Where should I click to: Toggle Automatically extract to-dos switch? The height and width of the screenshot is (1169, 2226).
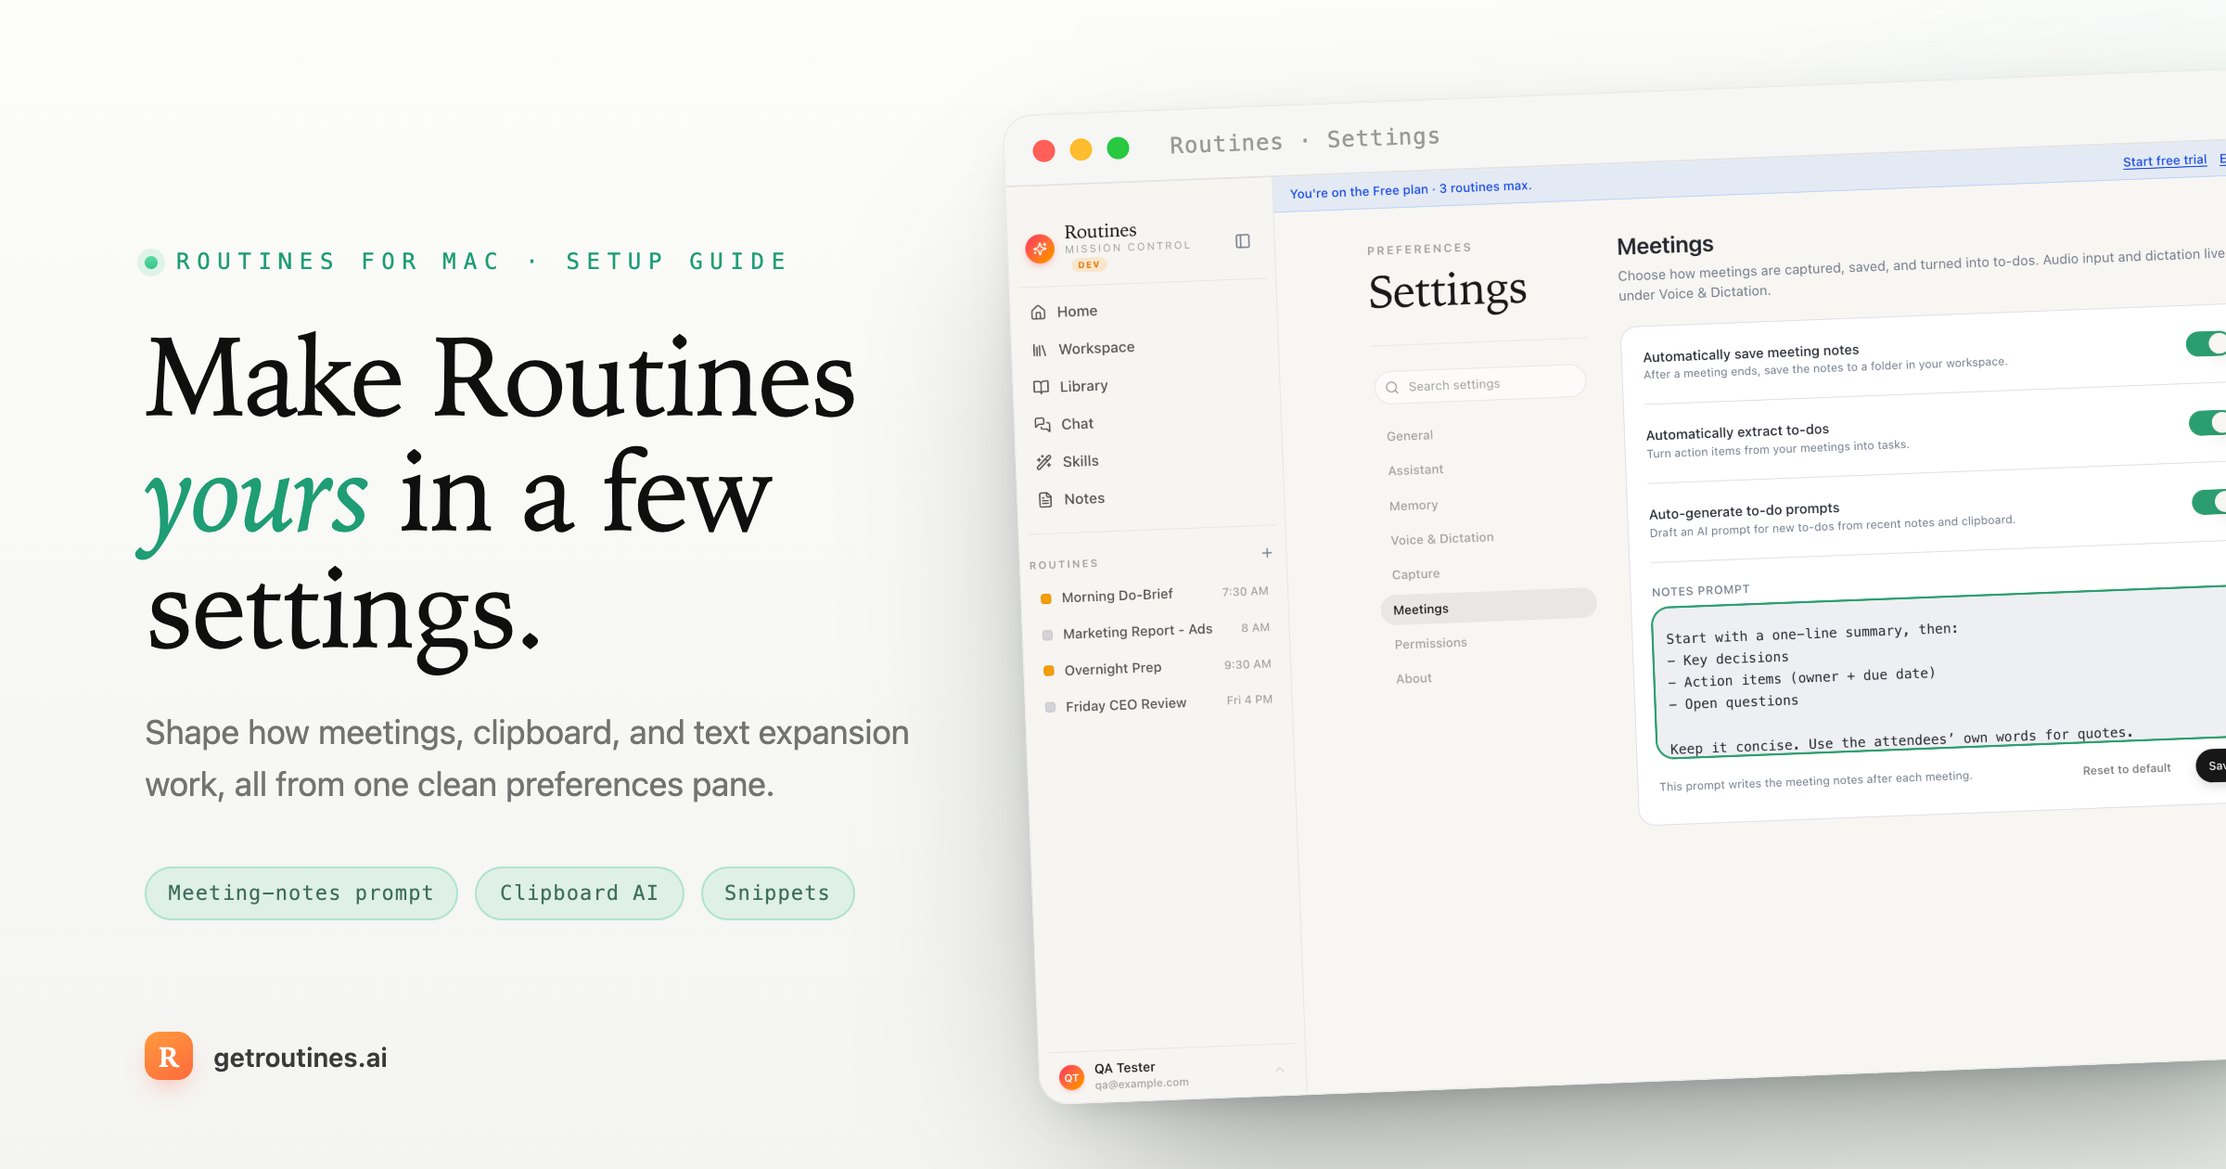tap(2208, 423)
